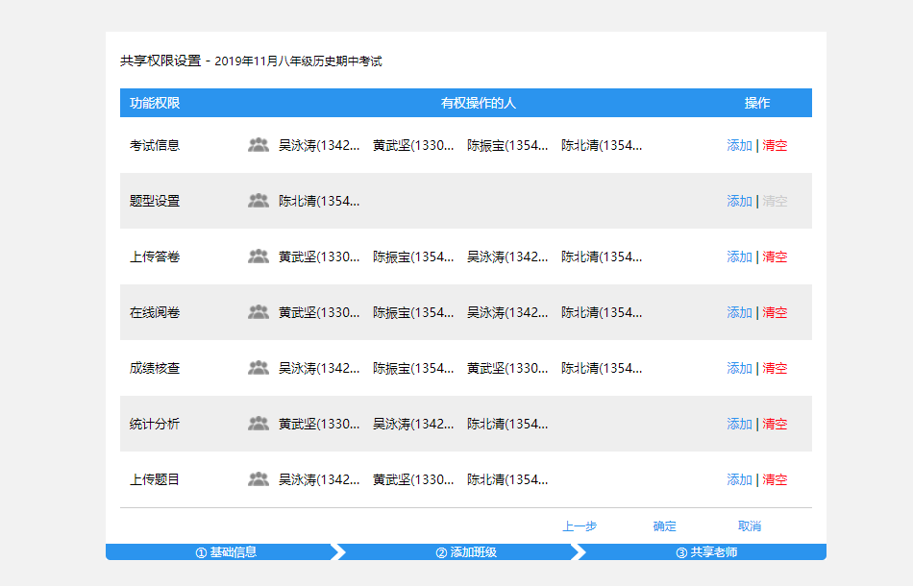The height and width of the screenshot is (586, 913).
Task: Switch to step 2 添加班级 tab
Action: click(x=466, y=552)
